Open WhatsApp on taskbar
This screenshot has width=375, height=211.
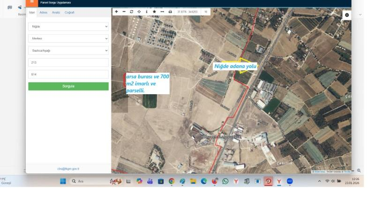click(225, 181)
